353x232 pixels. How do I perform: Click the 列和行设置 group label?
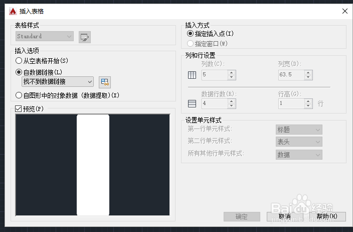(x=200, y=55)
